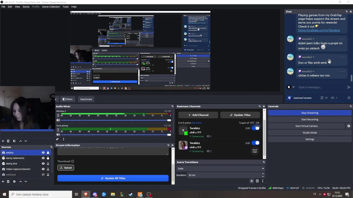Open the grabtap.com/c/Terabizz link
Screen dimensions: 353x198
click(x=319, y=30)
